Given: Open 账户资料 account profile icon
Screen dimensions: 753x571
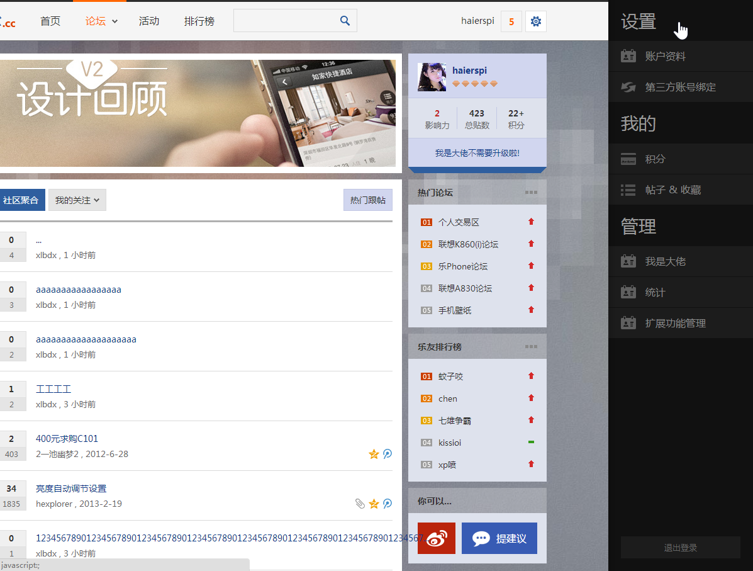Looking at the screenshot, I should click(x=628, y=56).
